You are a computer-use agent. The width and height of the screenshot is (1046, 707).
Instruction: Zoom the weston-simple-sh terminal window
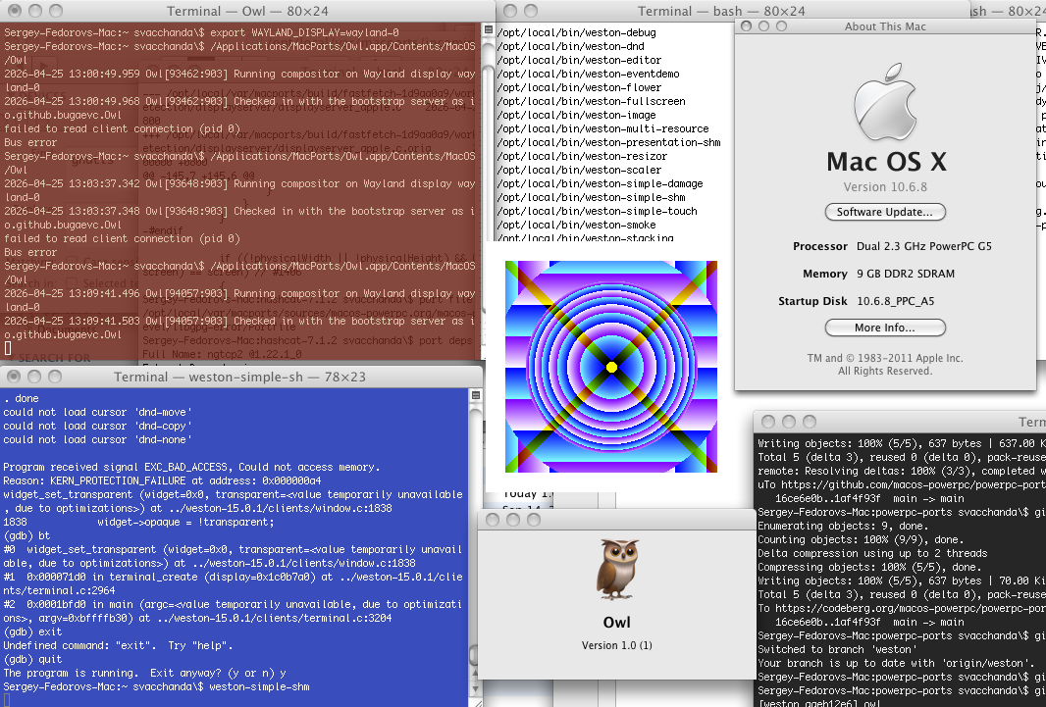click(x=55, y=377)
